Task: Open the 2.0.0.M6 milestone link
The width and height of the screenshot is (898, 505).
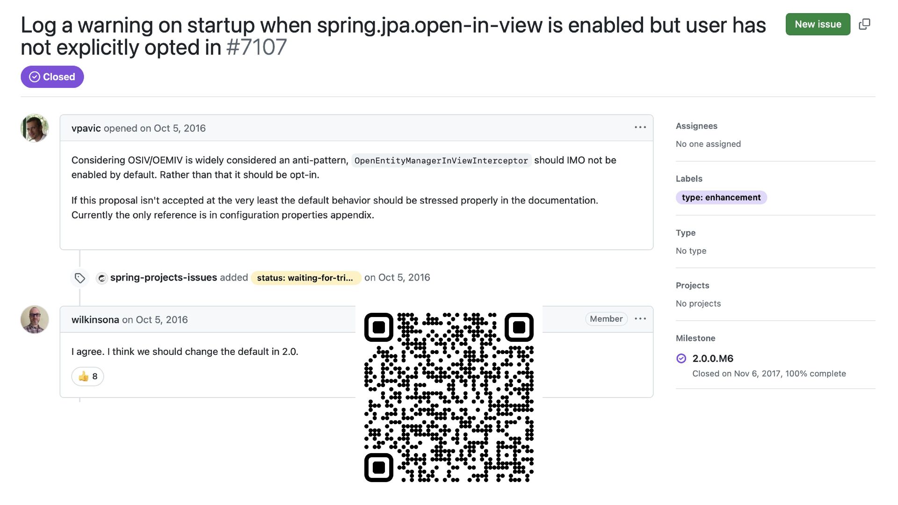Action: (x=712, y=359)
